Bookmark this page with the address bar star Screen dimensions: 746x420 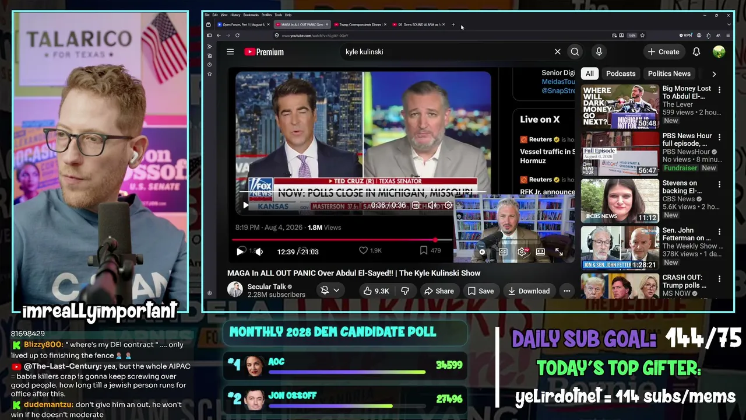[642, 36]
